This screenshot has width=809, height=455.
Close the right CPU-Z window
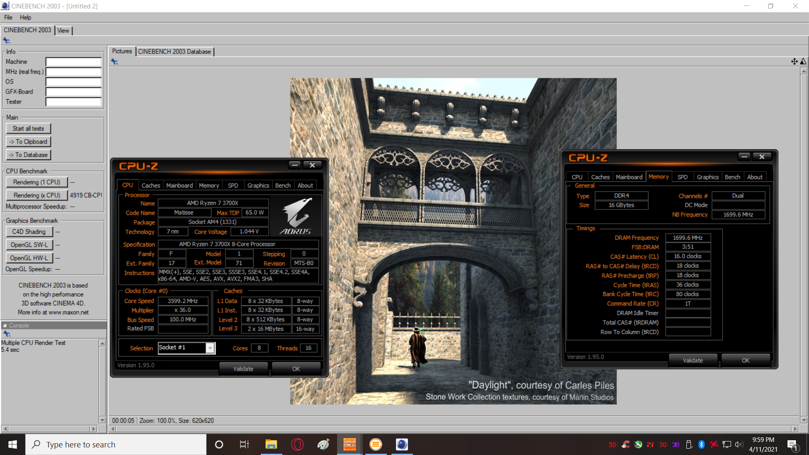pos(762,157)
